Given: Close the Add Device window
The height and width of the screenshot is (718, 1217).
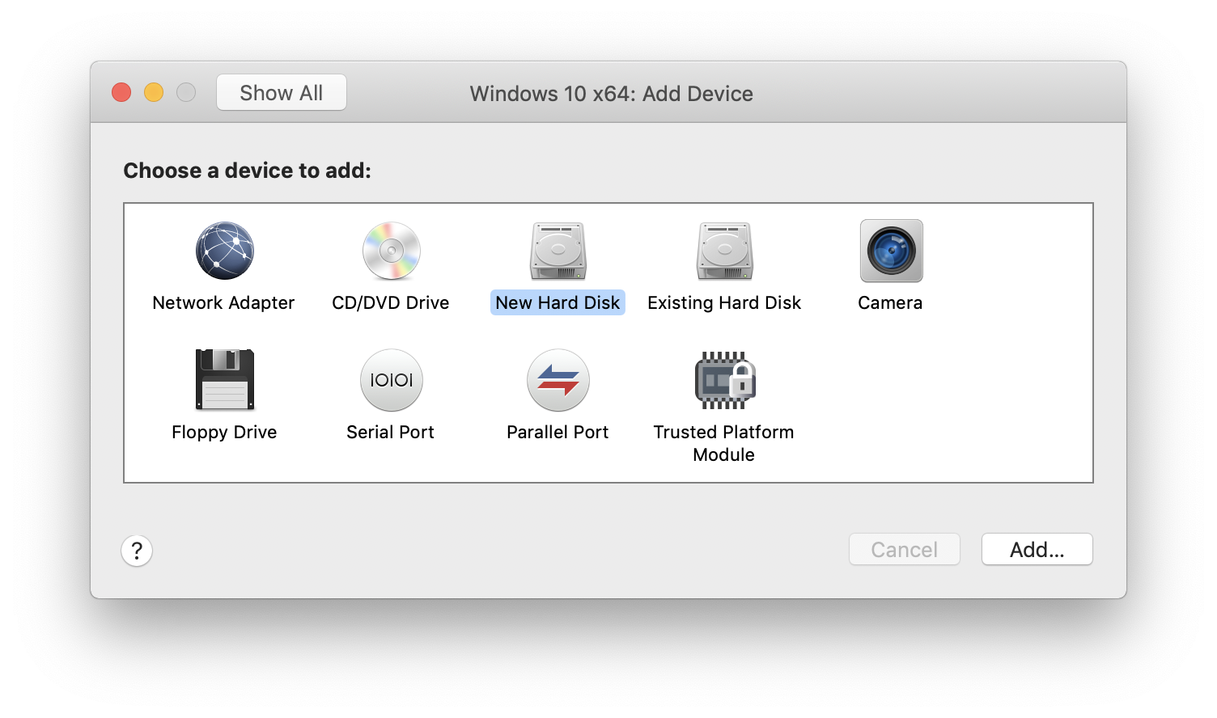Looking at the screenshot, I should pyautogui.click(x=121, y=93).
